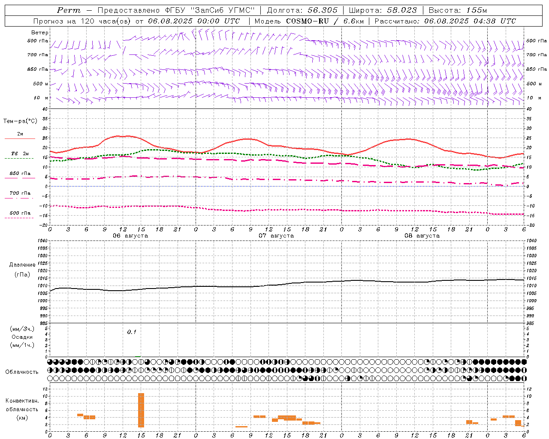
Task: Click the "Конвективн." convective cloud label
Action: (x=22, y=401)
